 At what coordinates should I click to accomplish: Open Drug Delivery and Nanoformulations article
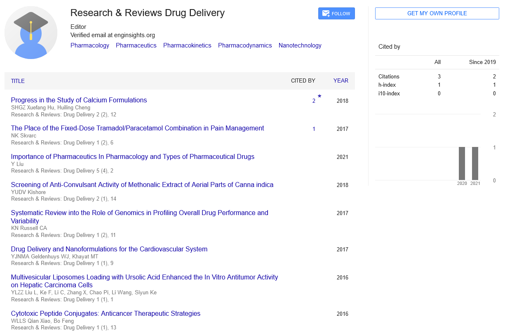(x=109, y=249)
